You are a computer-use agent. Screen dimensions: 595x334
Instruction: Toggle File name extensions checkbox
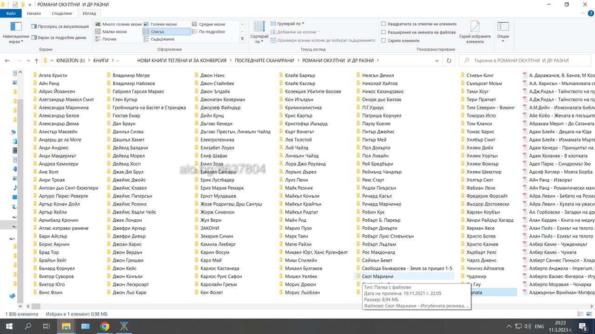(418, 32)
